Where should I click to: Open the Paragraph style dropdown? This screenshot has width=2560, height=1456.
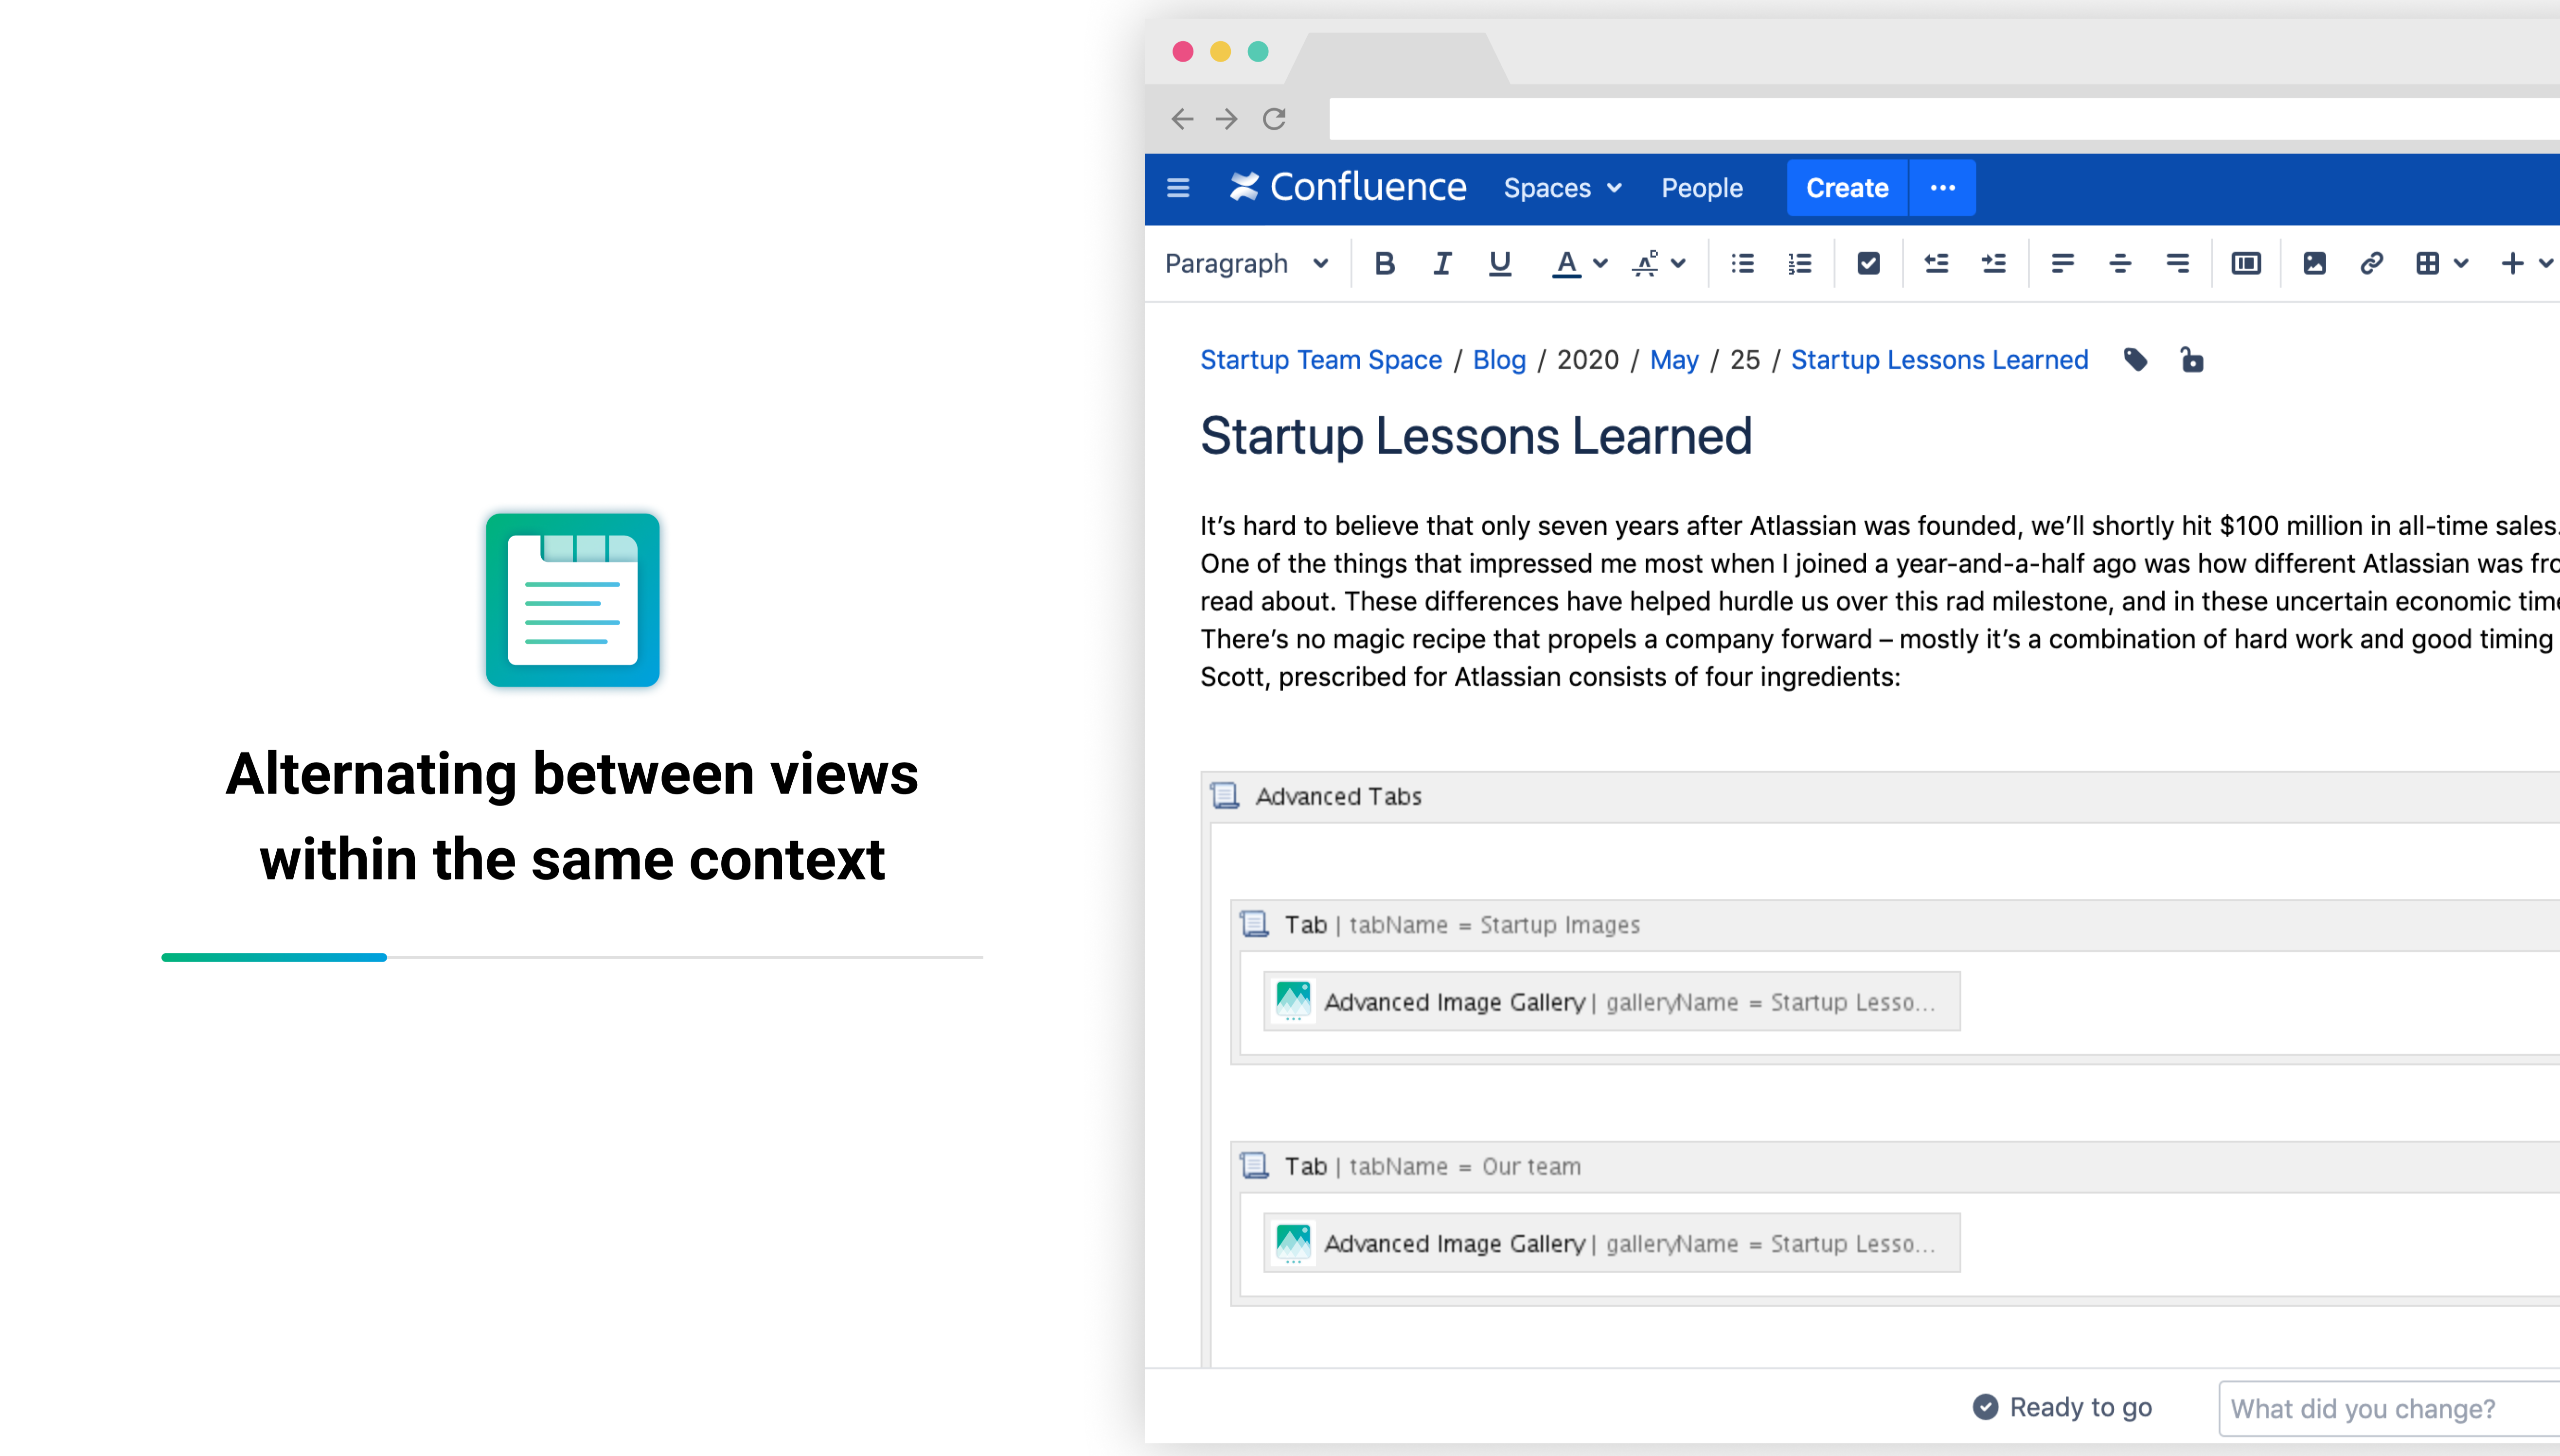(1245, 263)
